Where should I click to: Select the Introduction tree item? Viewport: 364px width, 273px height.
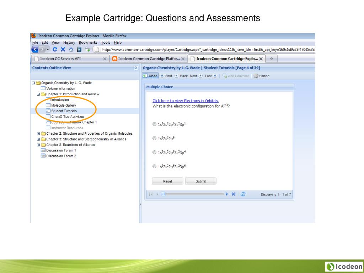tap(60, 100)
